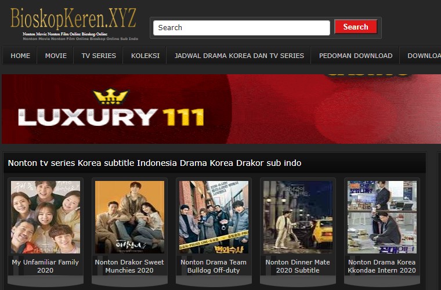Viewport: 441px width, 290px height.
Task: Click Nonton Drama Team Bulldog Off-duty title
Action: pos(214,266)
